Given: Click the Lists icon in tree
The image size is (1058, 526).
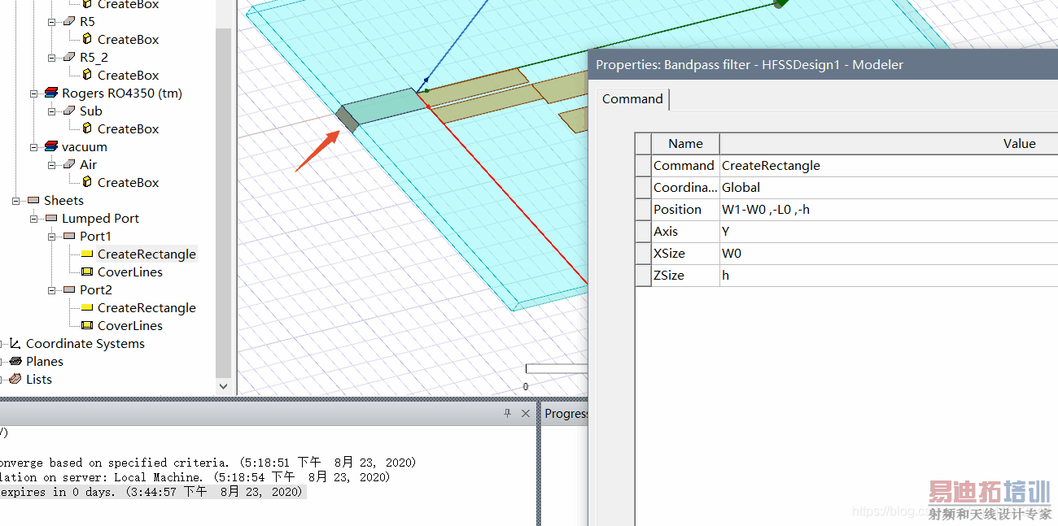Looking at the screenshot, I should 15,380.
